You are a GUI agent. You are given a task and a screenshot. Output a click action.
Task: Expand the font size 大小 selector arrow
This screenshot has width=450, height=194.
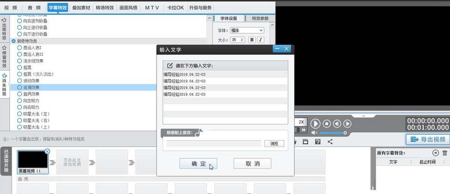click(x=242, y=40)
